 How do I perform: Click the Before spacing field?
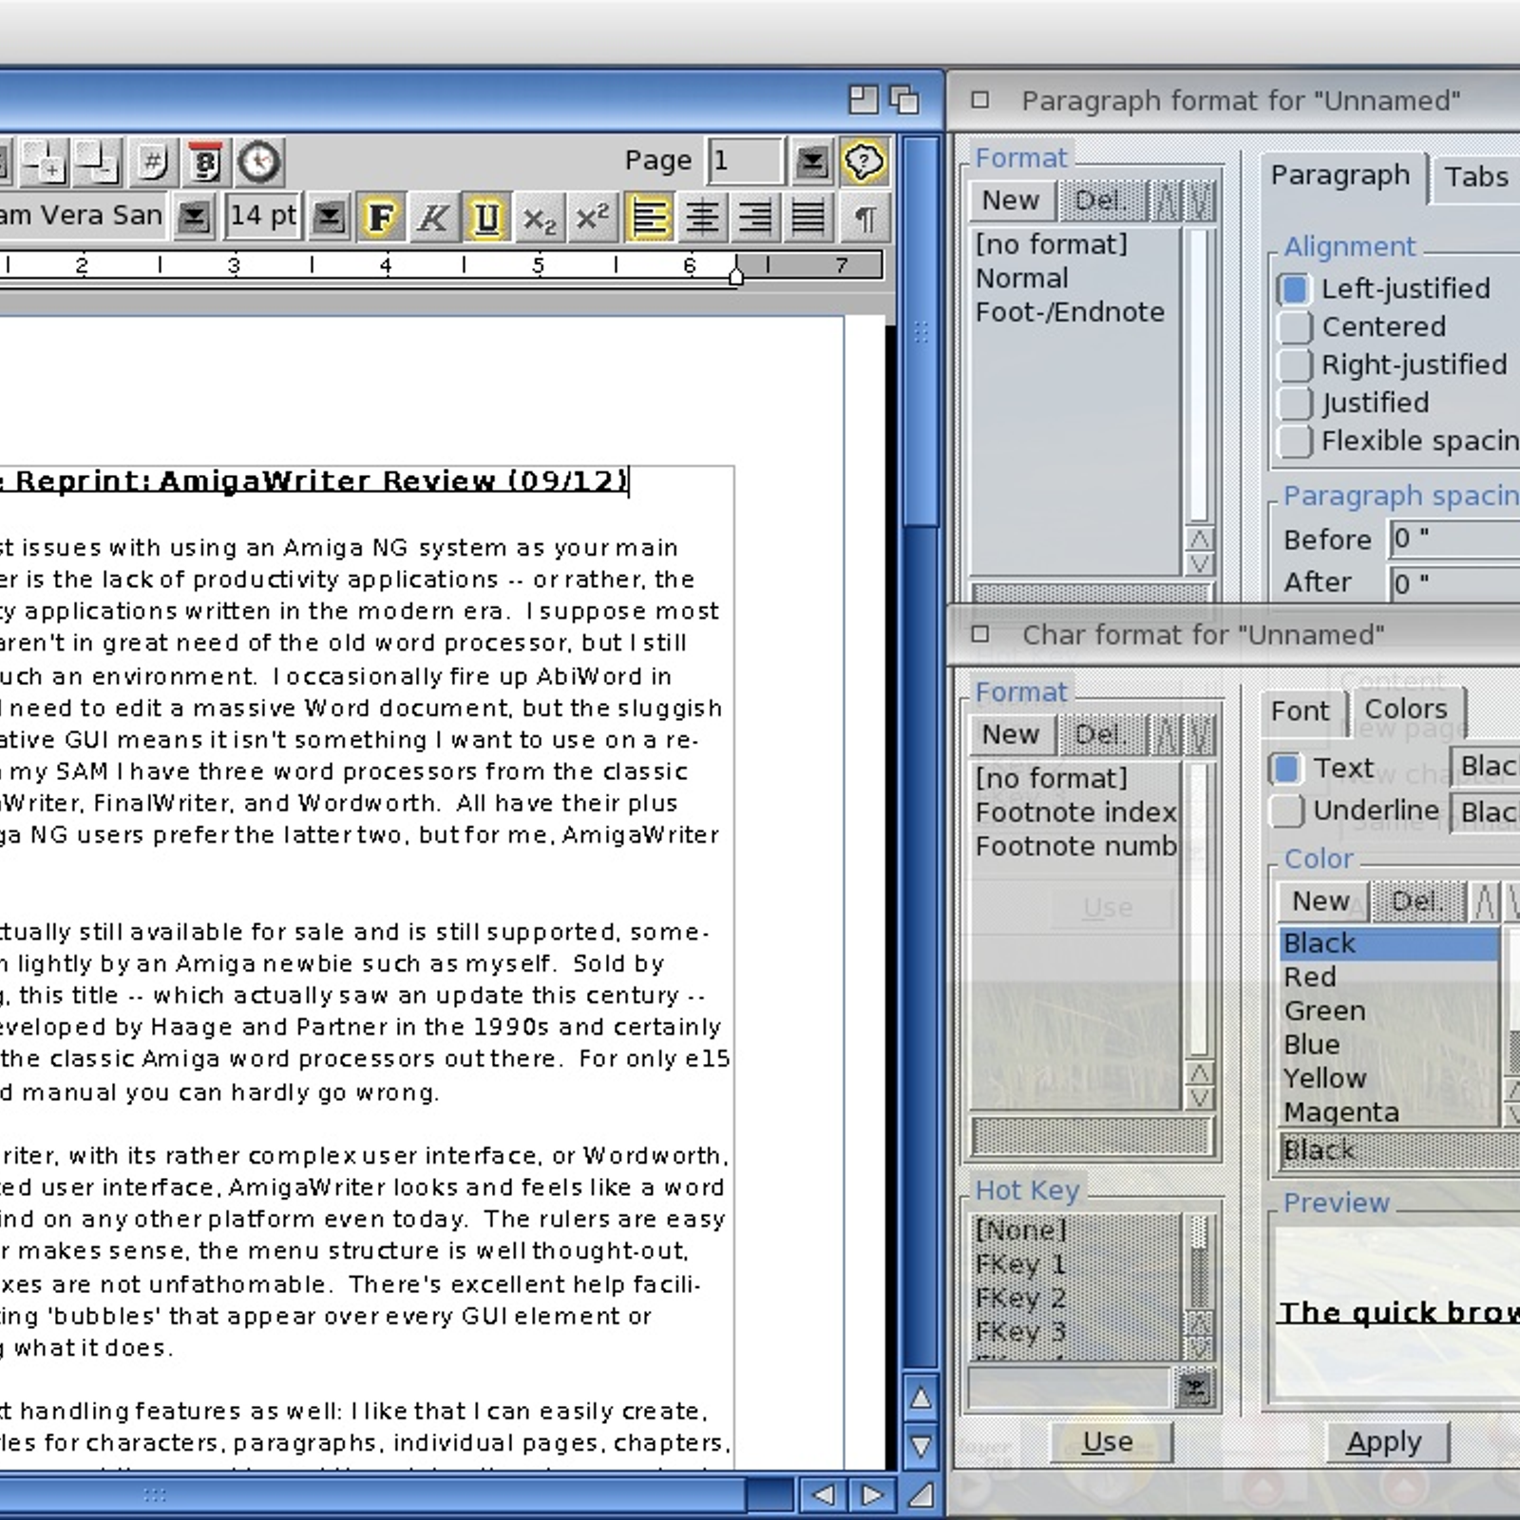click(x=1455, y=539)
